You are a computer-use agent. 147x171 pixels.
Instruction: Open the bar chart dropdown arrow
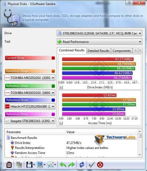[x=44, y=165]
